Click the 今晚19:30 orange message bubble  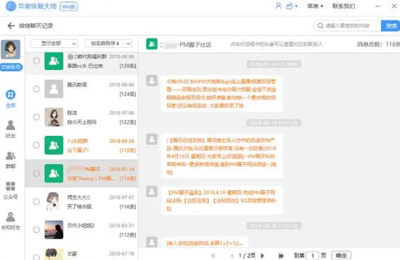[221, 93]
